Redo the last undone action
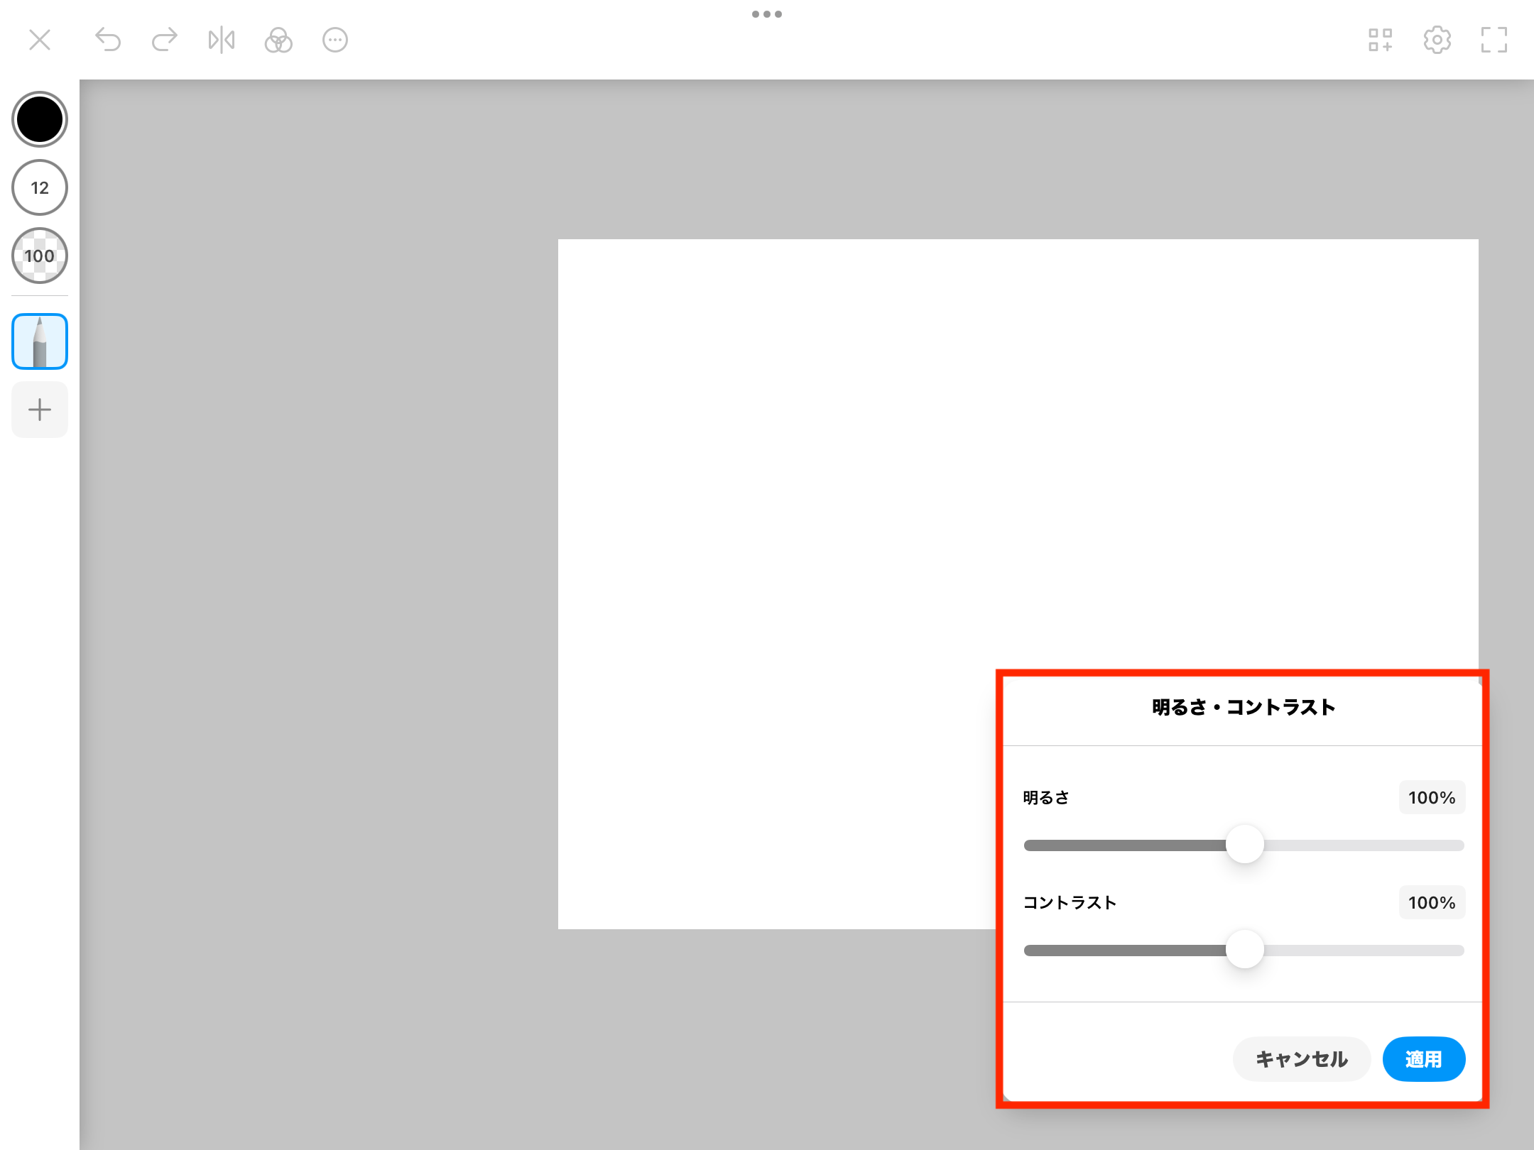Image resolution: width=1534 pixels, height=1150 pixels. 165,40
